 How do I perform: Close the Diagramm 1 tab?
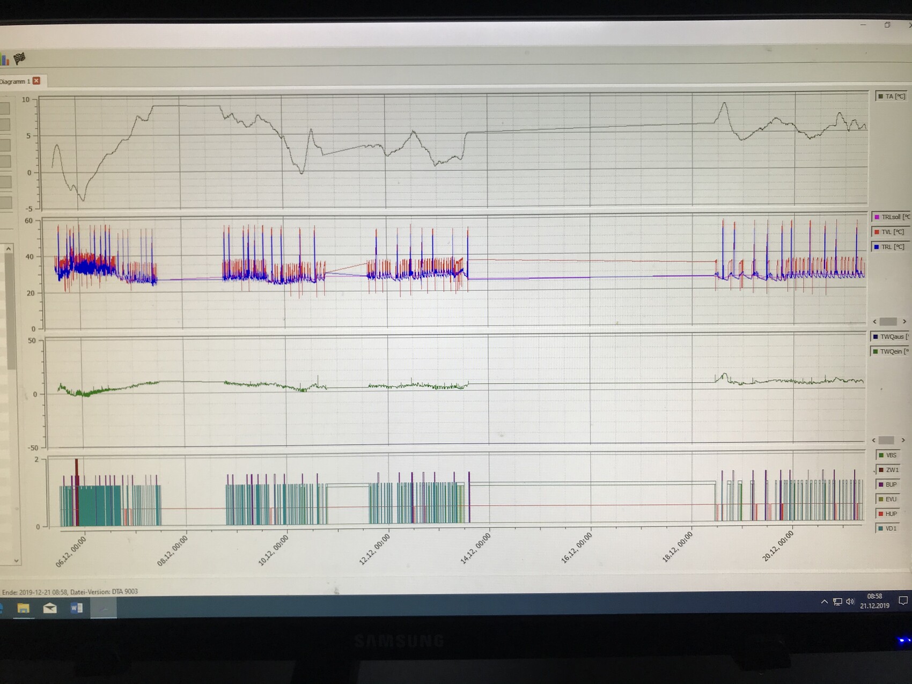(36, 80)
